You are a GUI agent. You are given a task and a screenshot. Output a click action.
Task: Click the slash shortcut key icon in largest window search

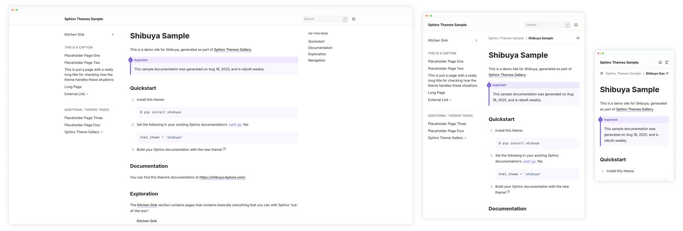345,19
